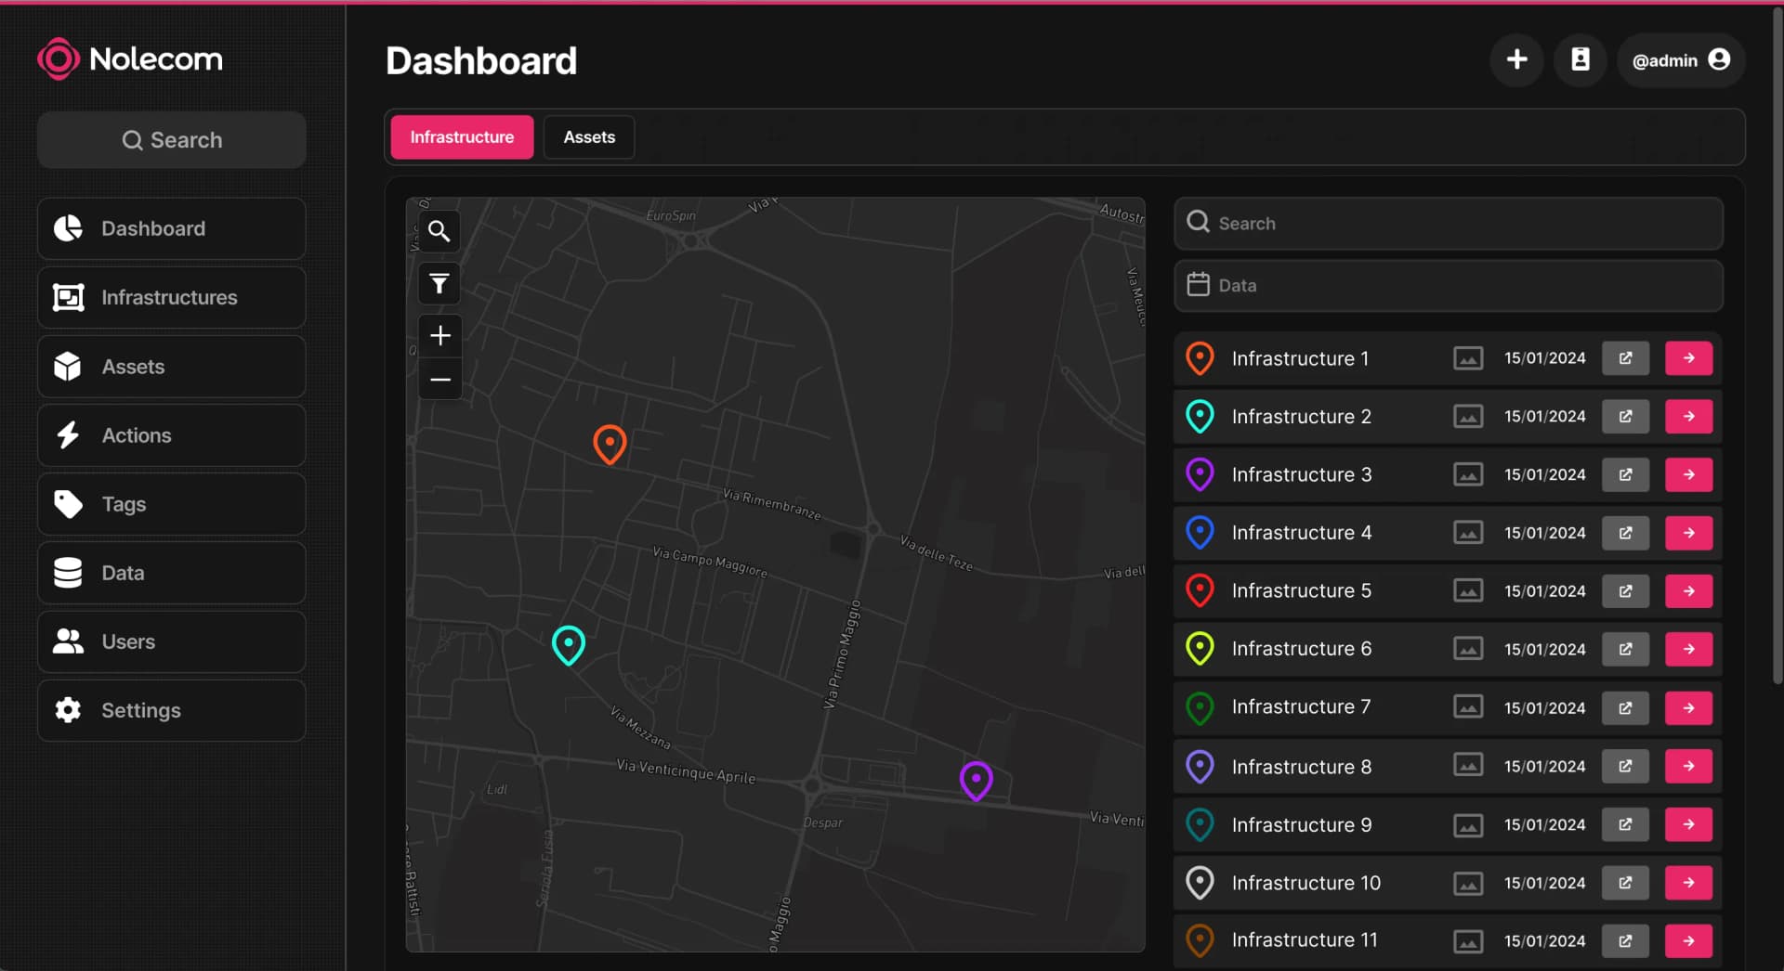Zoom out on the map
Viewport: 1784px width, 971px height.
click(x=439, y=380)
